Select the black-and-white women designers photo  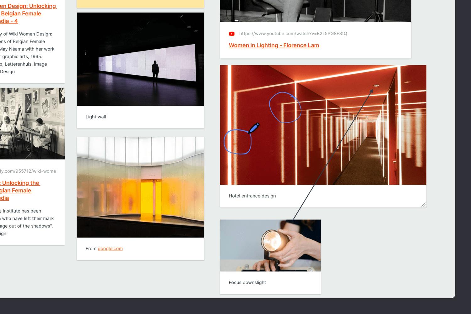click(x=32, y=123)
